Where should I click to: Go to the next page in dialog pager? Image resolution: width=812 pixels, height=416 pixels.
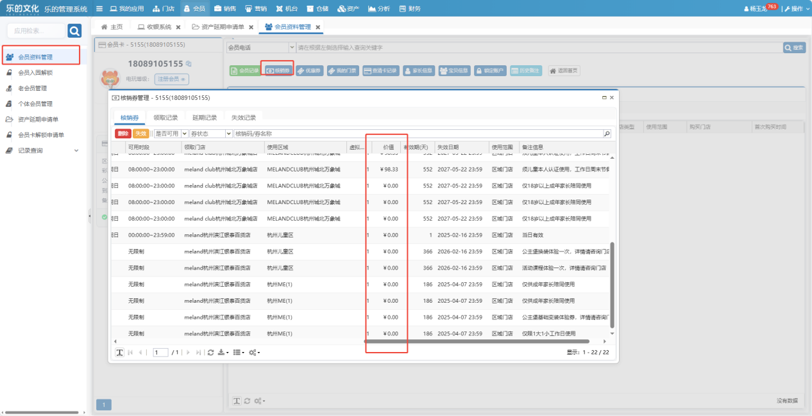(188, 353)
